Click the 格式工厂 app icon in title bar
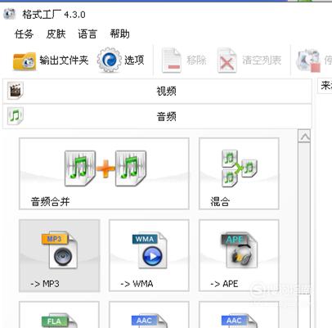332x328 pixels. tap(10, 14)
